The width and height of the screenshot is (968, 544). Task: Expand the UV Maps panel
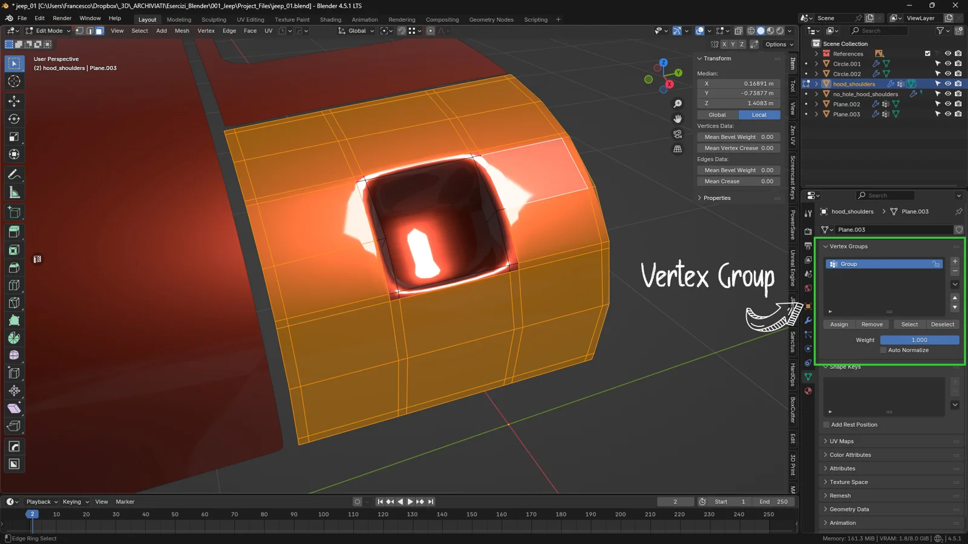point(842,441)
